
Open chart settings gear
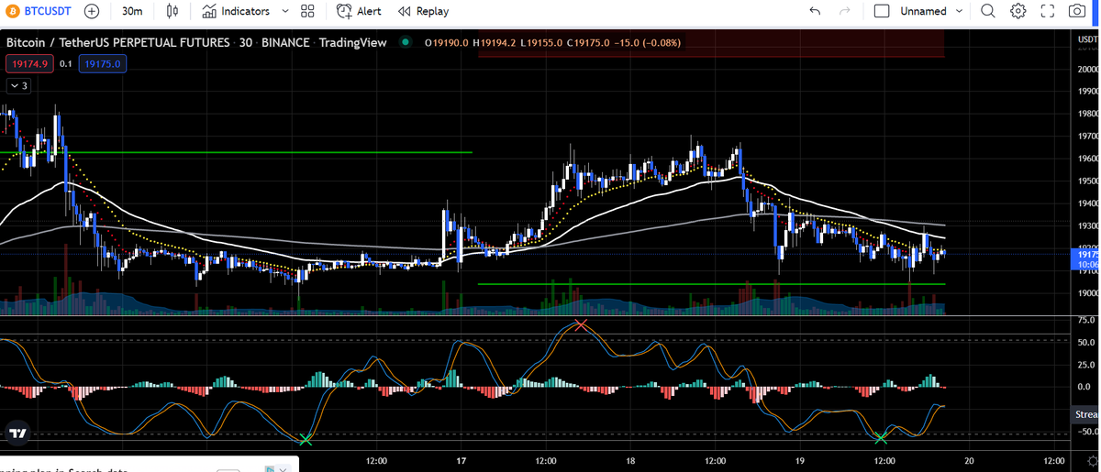tap(1018, 11)
